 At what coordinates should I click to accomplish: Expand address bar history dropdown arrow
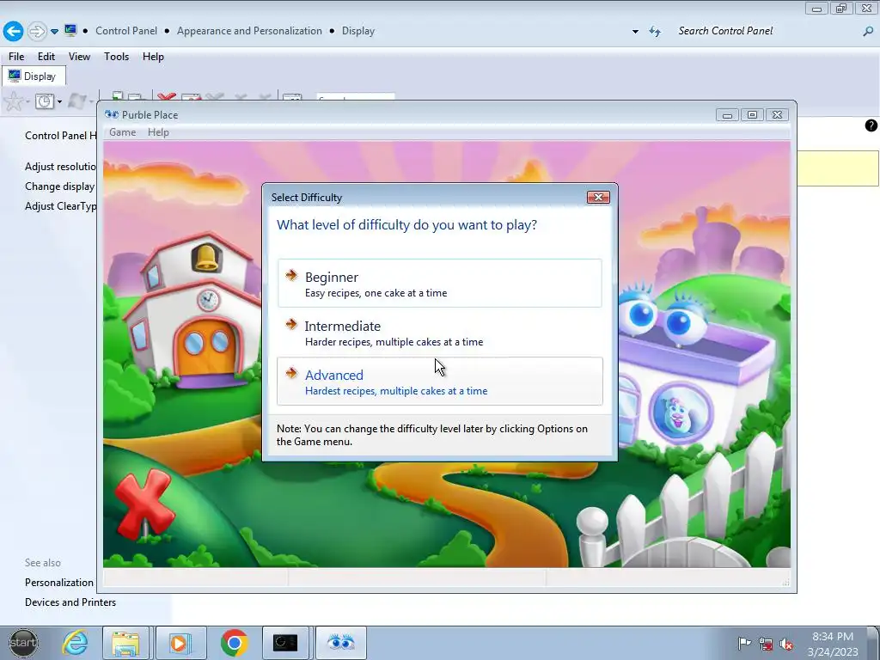tap(635, 32)
